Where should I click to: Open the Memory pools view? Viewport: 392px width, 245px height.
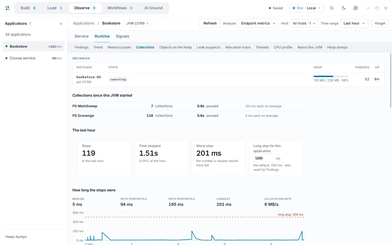[119, 47]
